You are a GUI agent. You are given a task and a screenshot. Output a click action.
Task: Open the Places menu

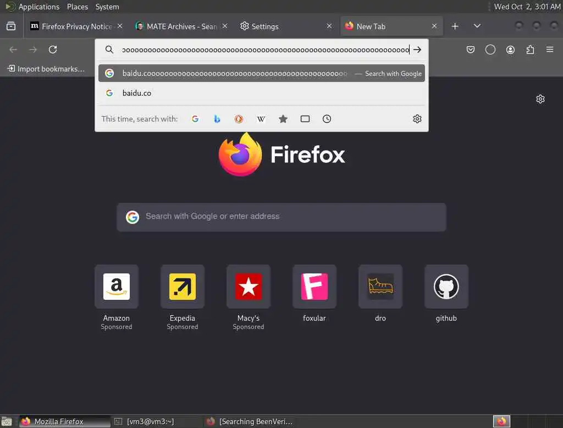[x=77, y=7]
